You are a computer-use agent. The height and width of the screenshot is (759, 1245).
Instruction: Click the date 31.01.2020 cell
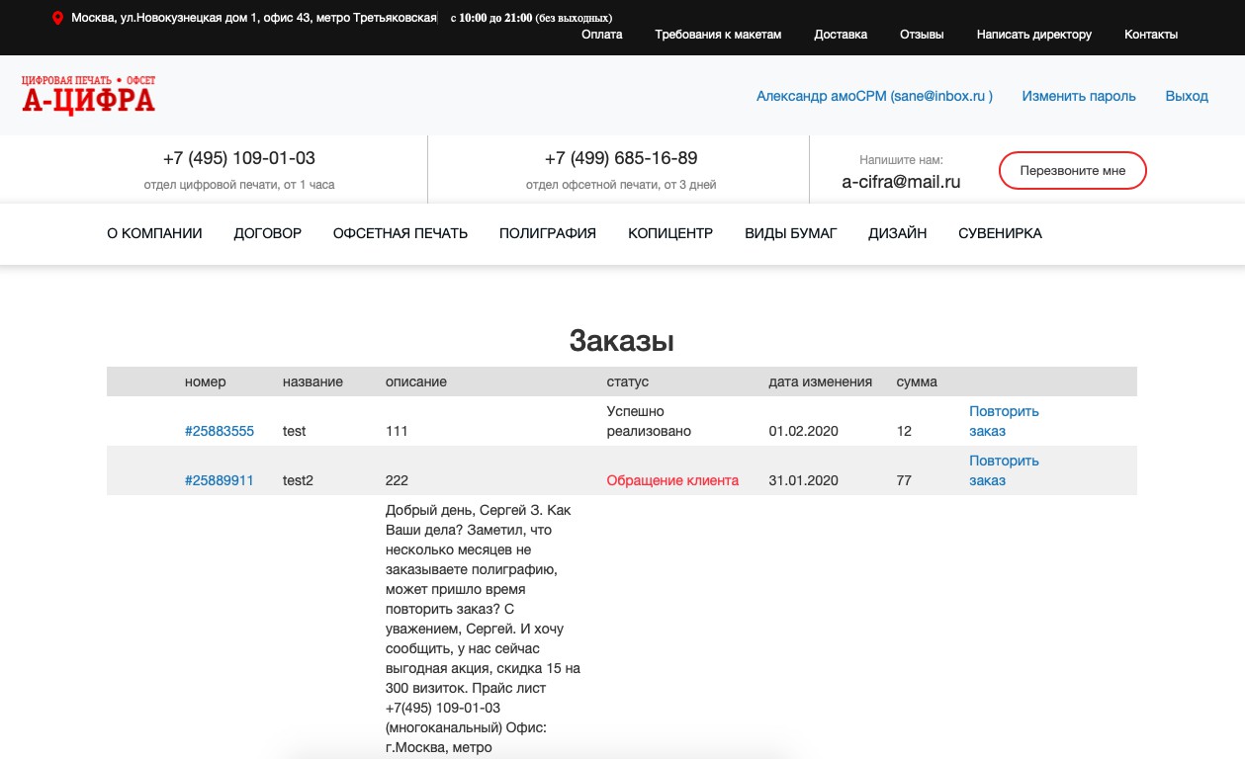803,480
